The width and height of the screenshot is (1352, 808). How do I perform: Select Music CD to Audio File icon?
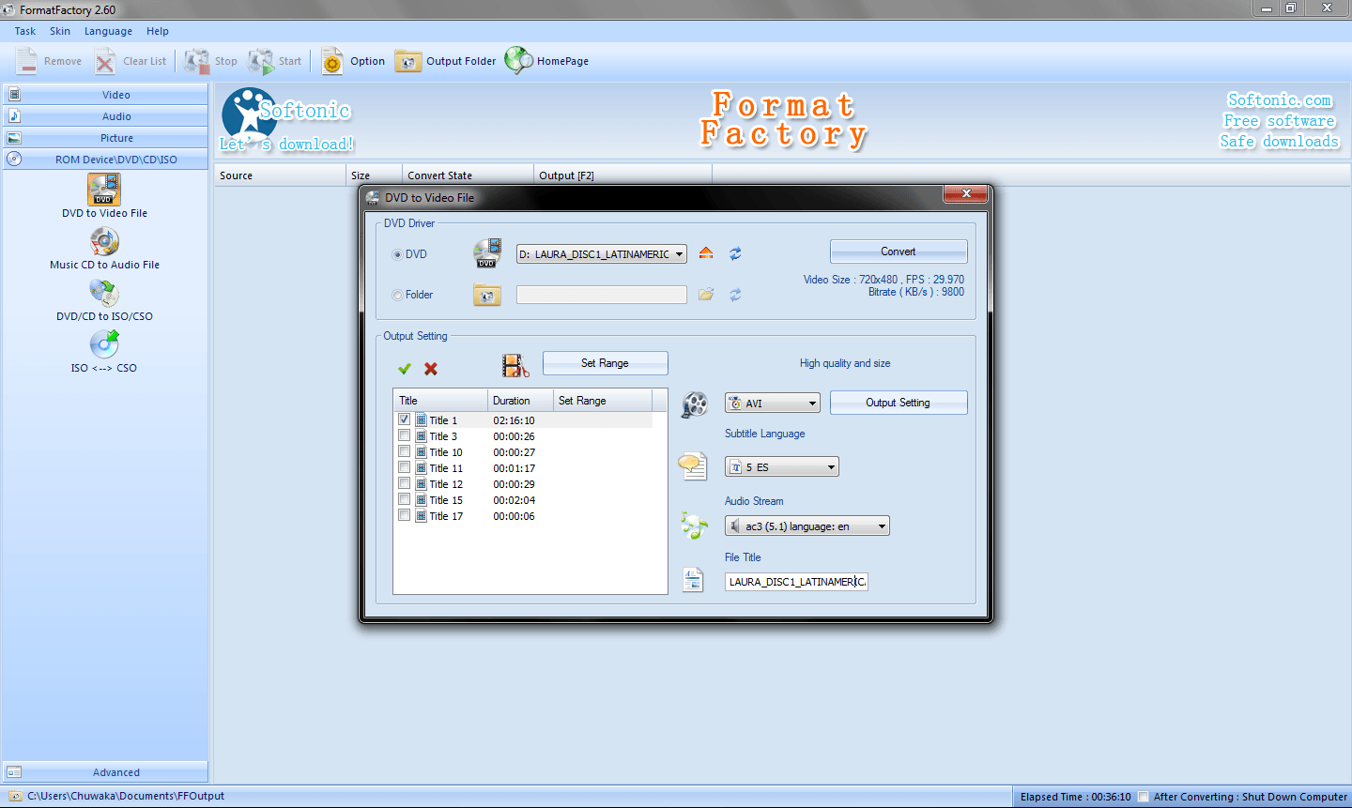point(104,241)
